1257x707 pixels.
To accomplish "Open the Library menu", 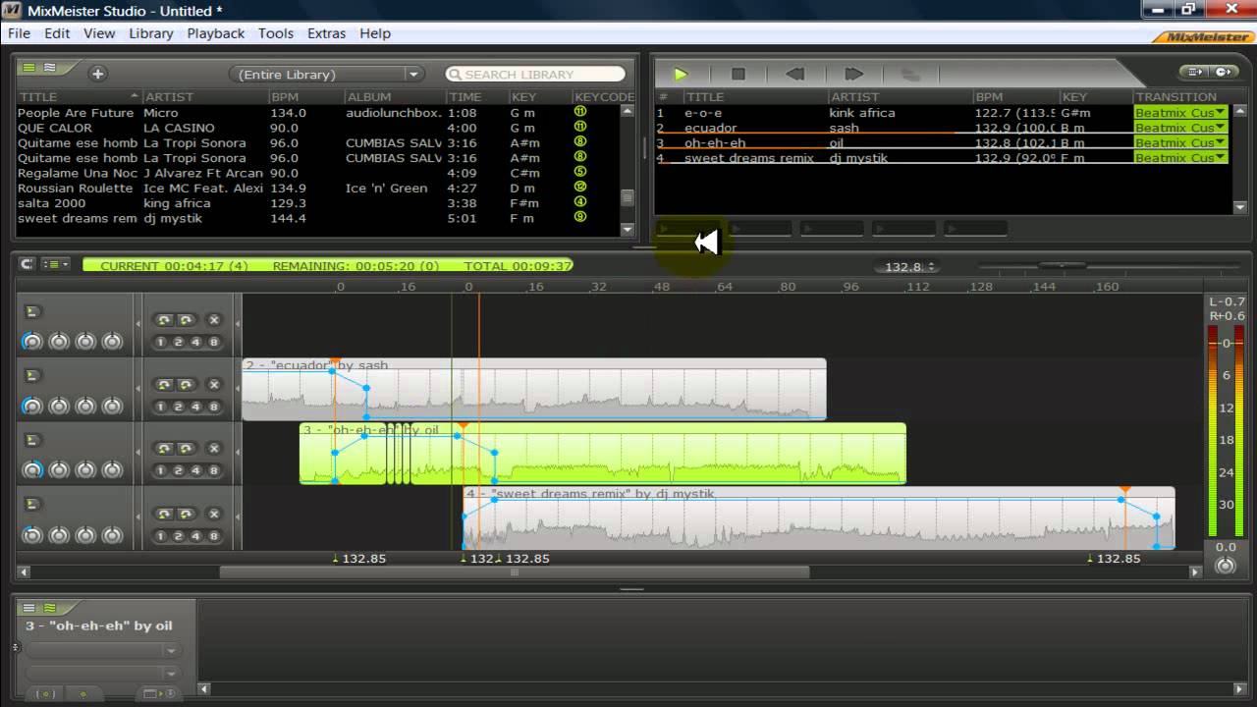I will click(151, 33).
